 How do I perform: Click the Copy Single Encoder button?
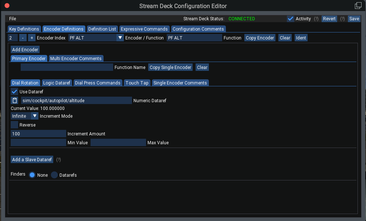[x=170, y=67]
